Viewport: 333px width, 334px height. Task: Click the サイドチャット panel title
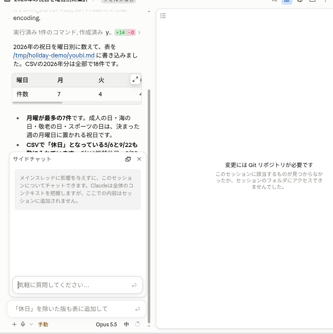(x=32, y=159)
